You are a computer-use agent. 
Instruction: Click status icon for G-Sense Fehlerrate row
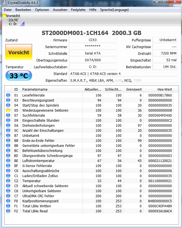click(x=8, y=166)
